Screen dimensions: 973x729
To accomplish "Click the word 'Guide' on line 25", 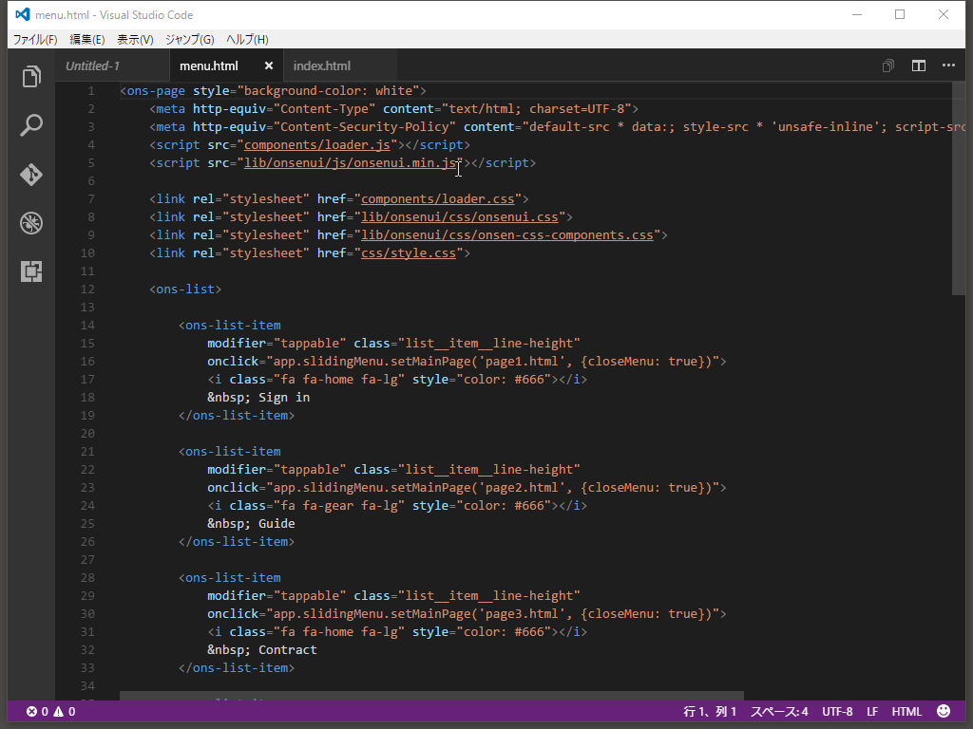I will click(277, 523).
